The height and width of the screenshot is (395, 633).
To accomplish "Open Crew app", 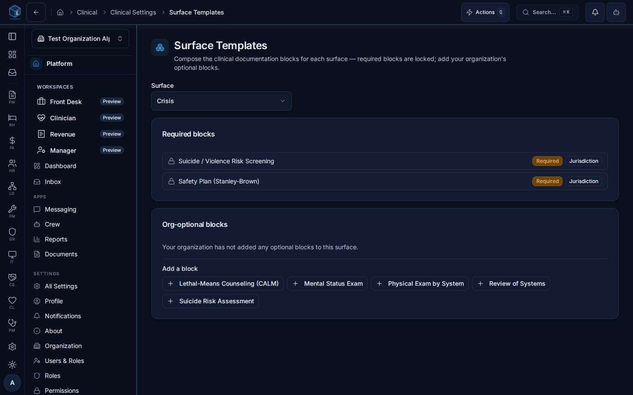I will (80, 224).
